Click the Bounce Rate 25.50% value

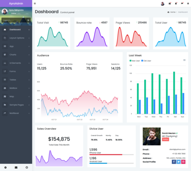[66, 68]
